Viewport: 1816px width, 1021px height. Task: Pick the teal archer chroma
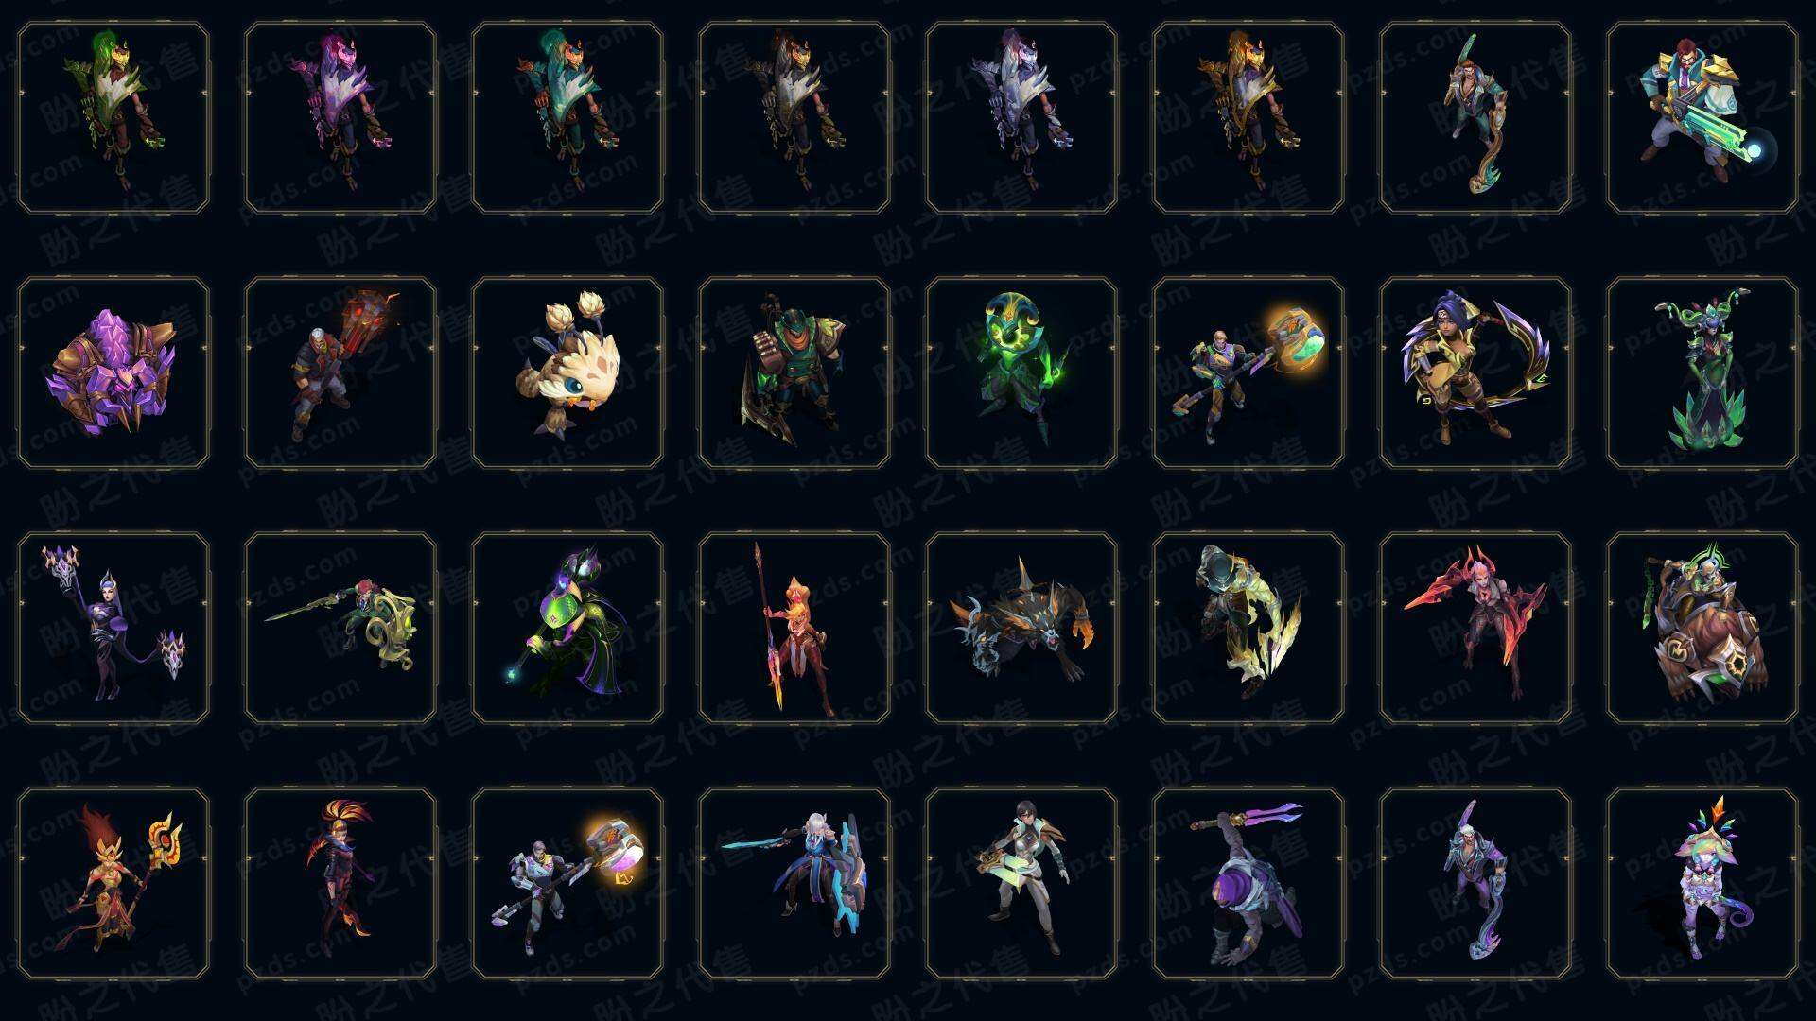pyautogui.click(x=567, y=117)
